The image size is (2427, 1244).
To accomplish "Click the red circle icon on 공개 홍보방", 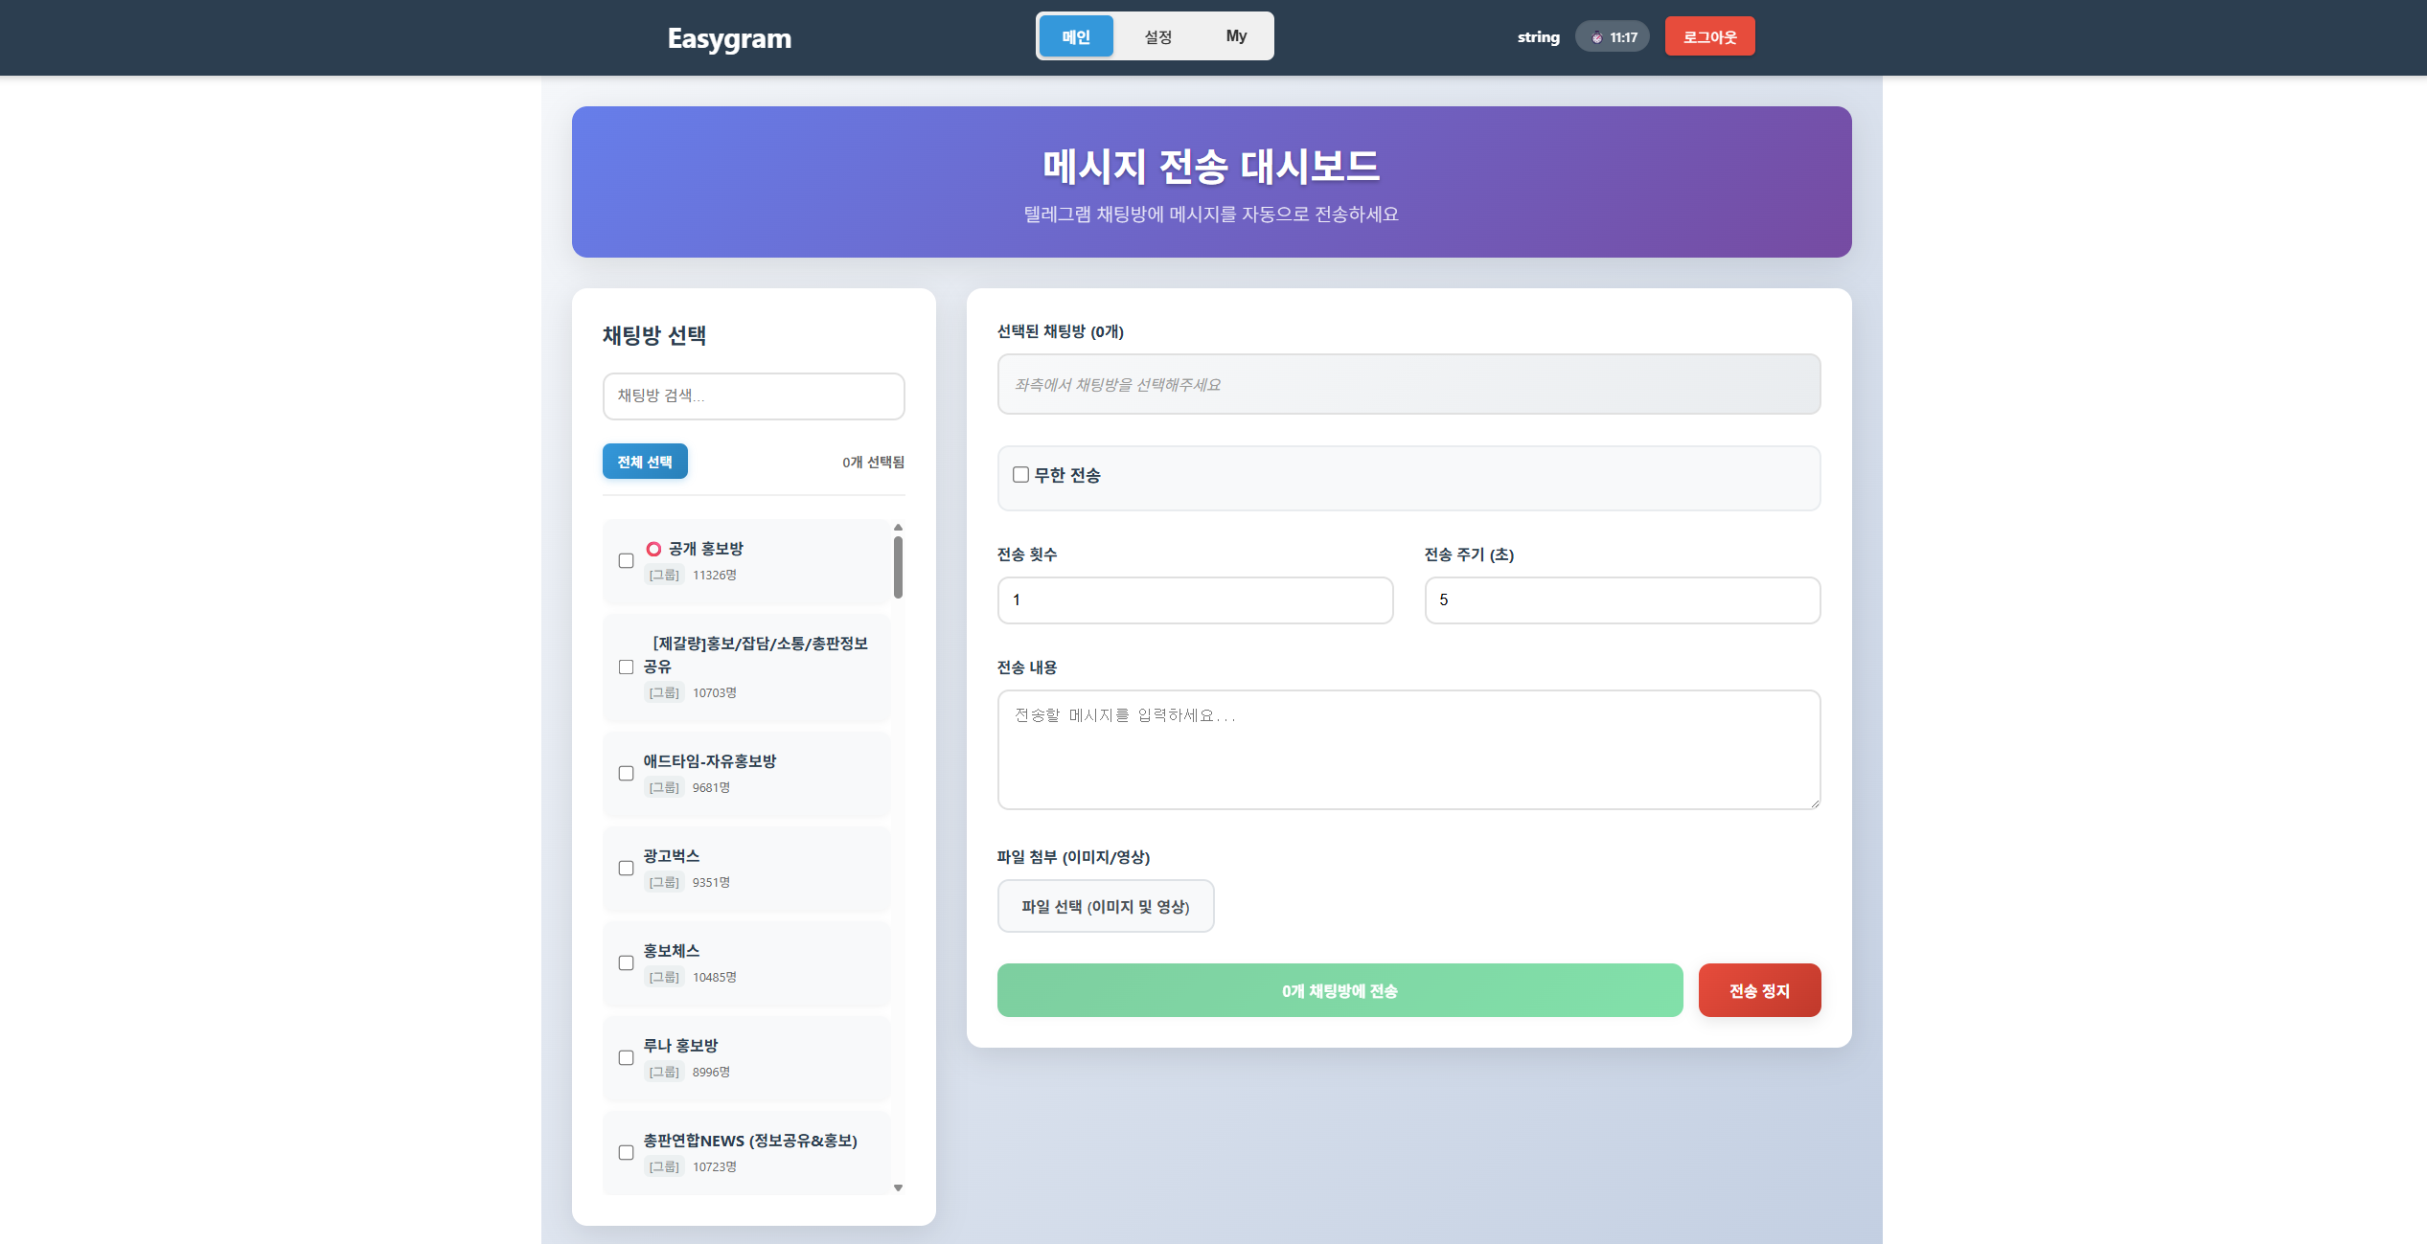I will tap(653, 549).
